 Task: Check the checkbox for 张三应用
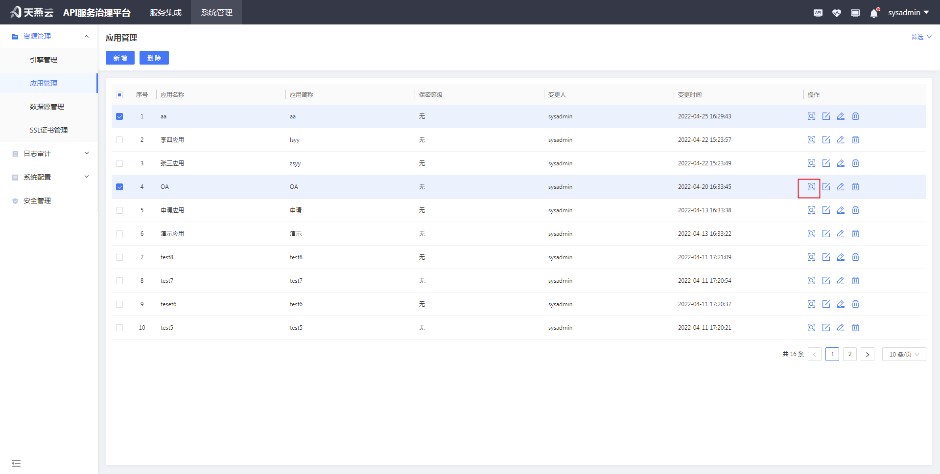[119, 163]
